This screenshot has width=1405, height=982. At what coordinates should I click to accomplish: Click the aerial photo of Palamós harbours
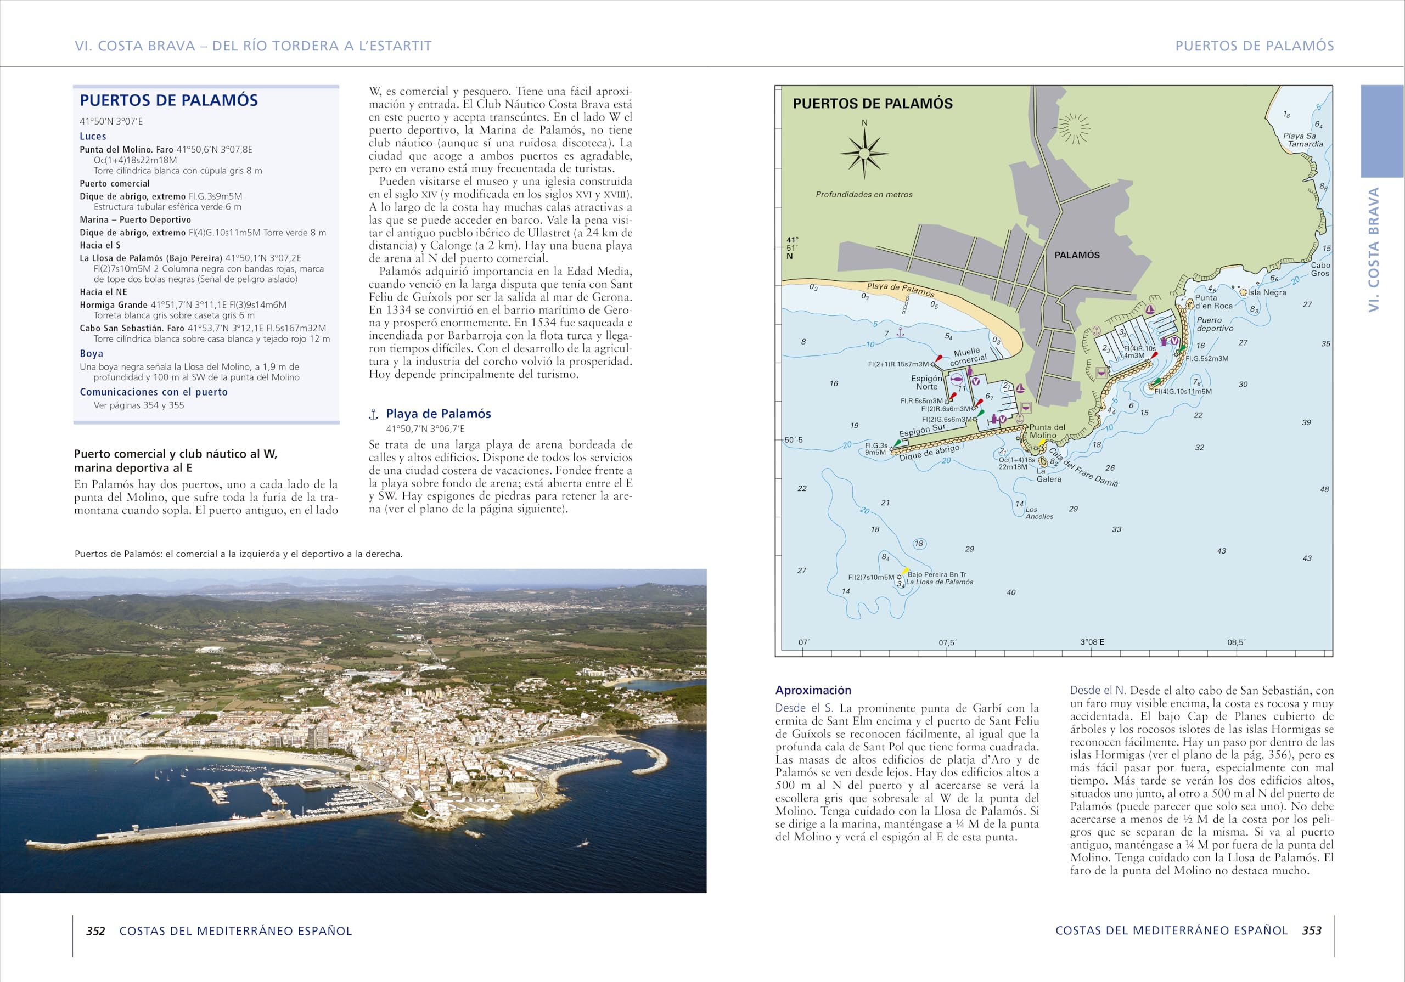353,731
